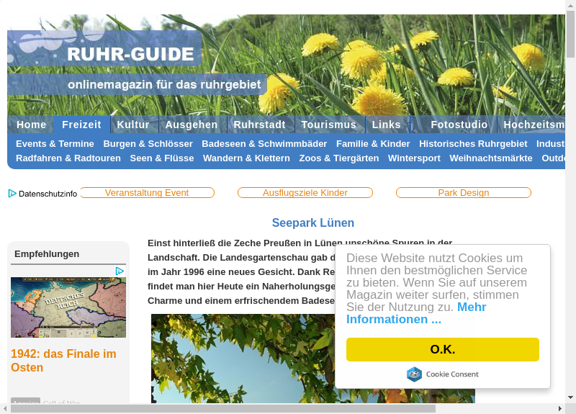Click the Seepark article photo
Viewport: 576px width, 414px height.
[x=243, y=358]
